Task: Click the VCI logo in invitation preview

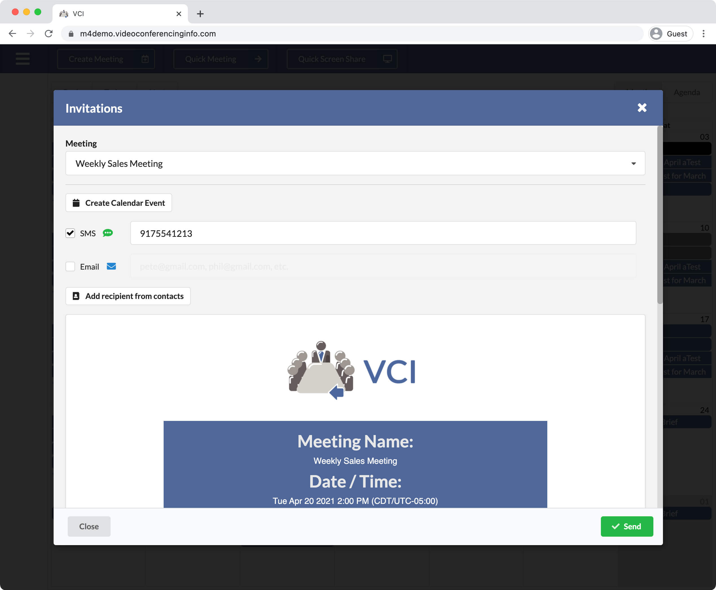Action: [x=352, y=370]
